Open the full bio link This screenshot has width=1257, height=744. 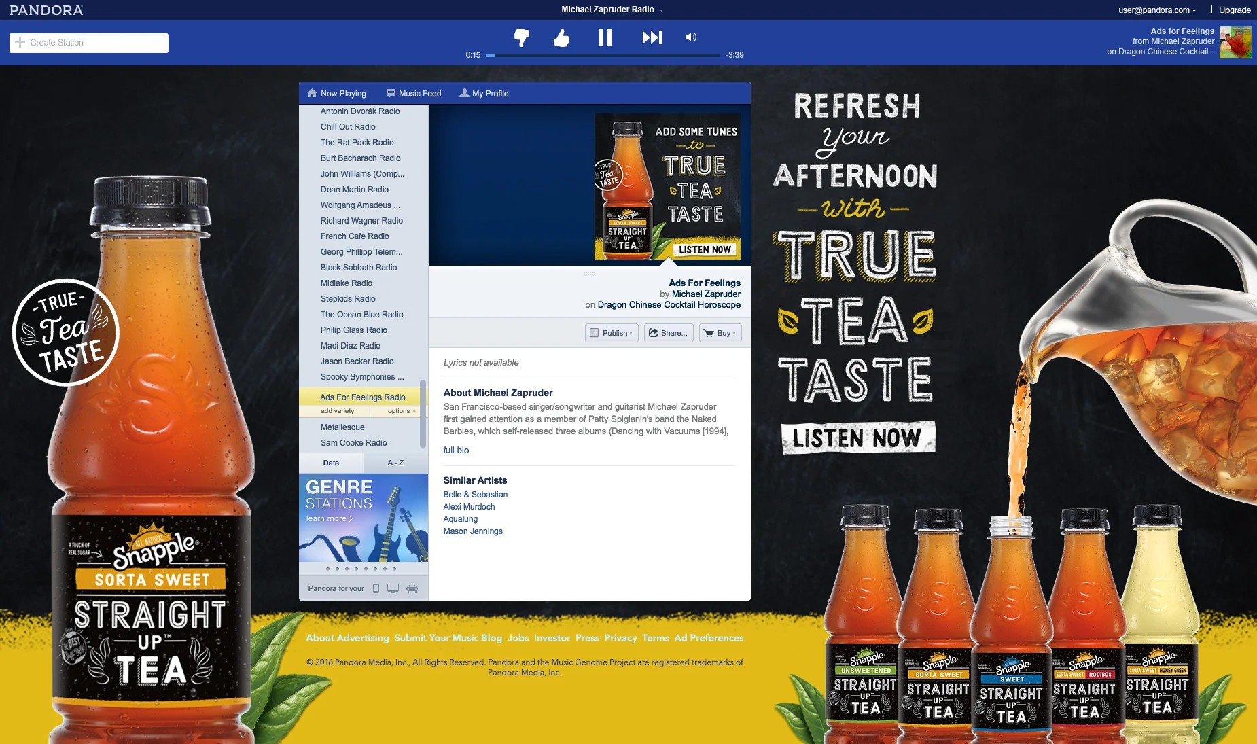[x=456, y=450]
